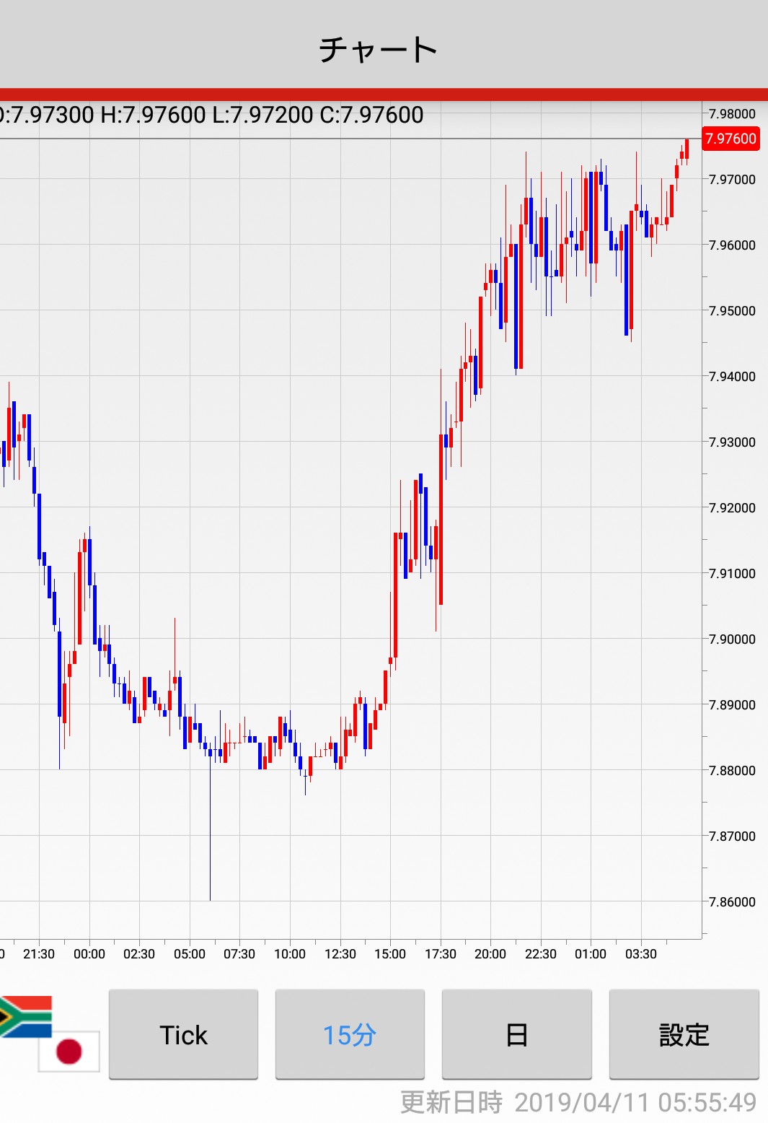Viewport: 768px width, 1123px height.
Task: Tap the チャート title in the header
Action: 379,49
